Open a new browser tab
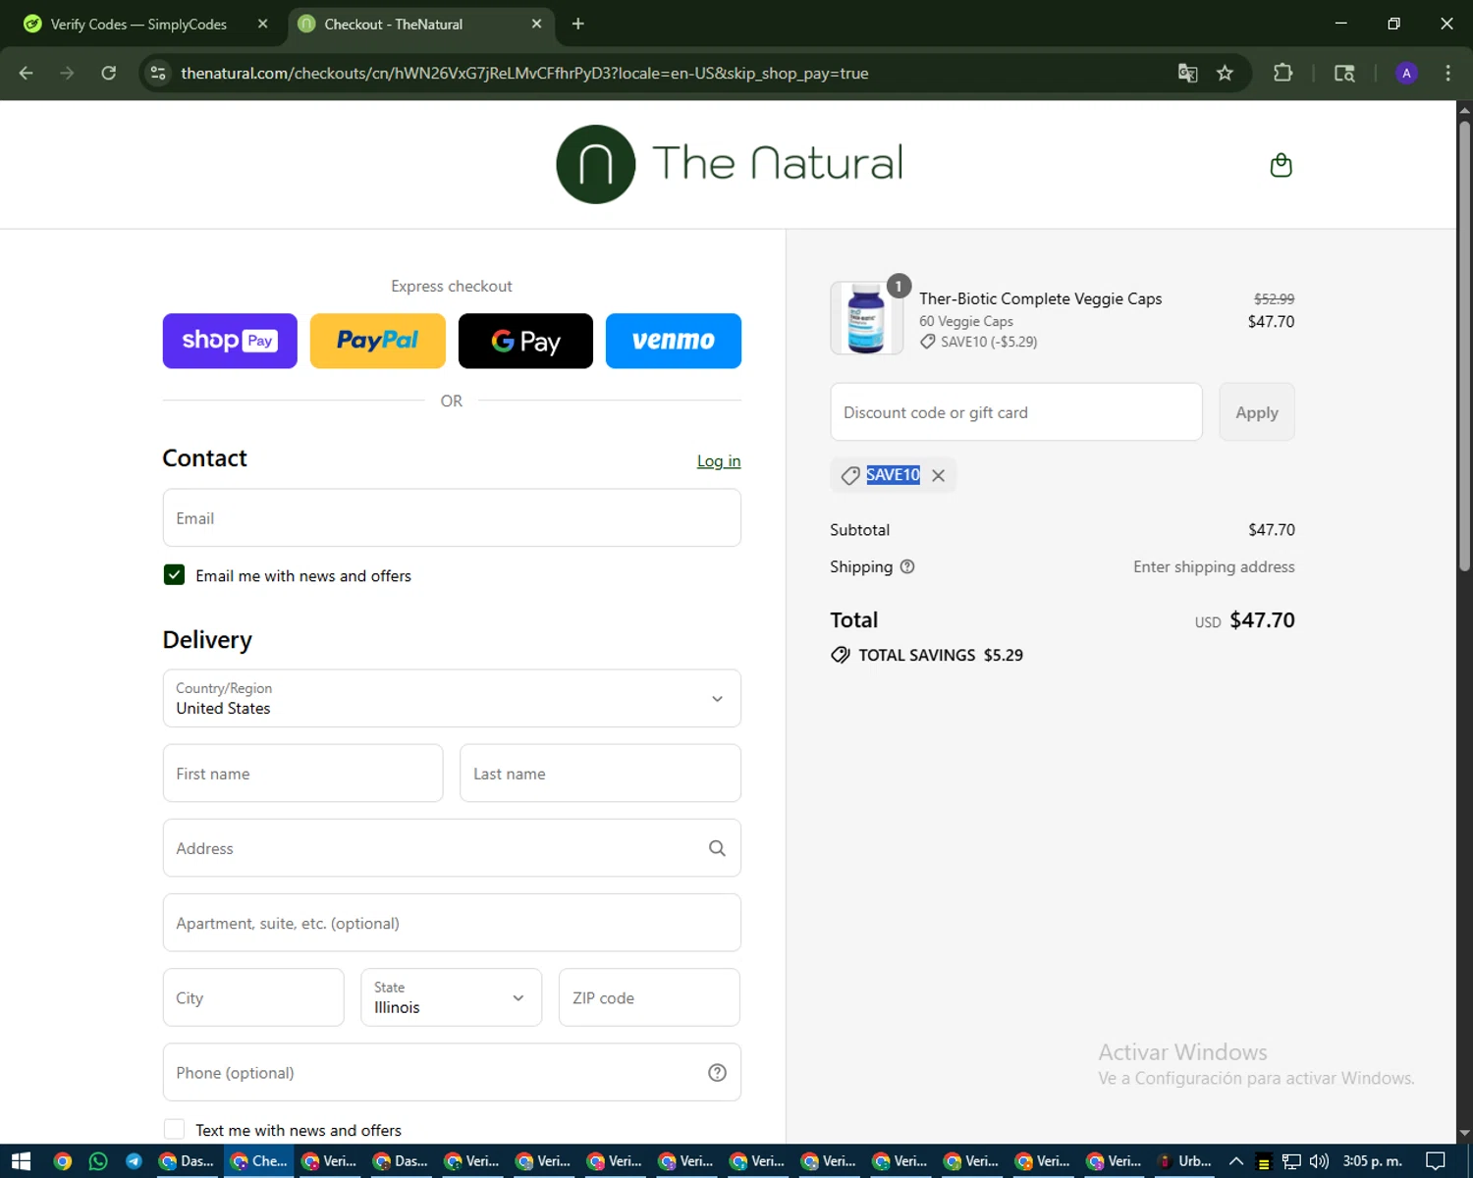The image size is (1473, 1178). (577, 24)
